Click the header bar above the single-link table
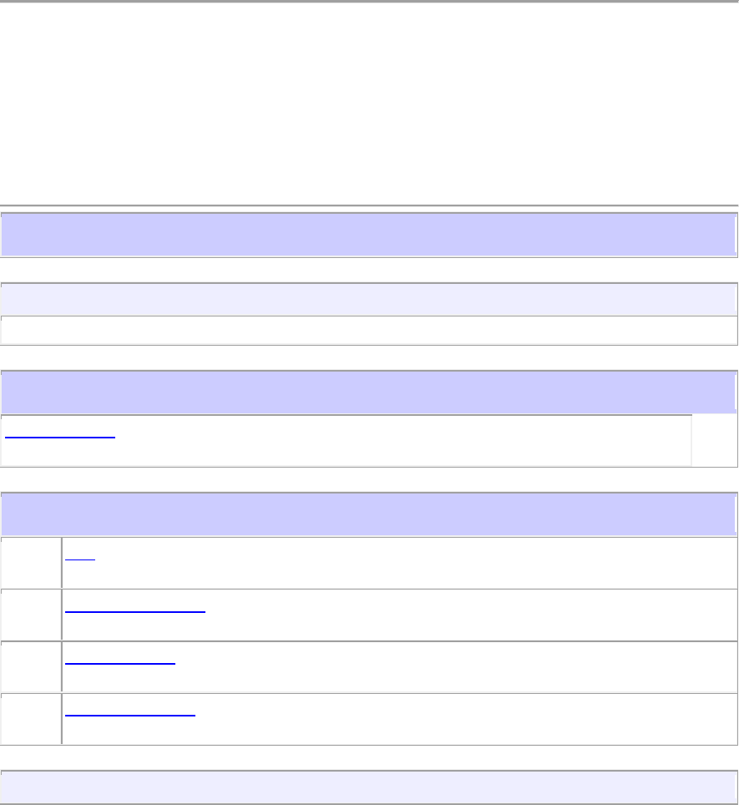Viewport: 739px width, 805px height. click(367, 392)
